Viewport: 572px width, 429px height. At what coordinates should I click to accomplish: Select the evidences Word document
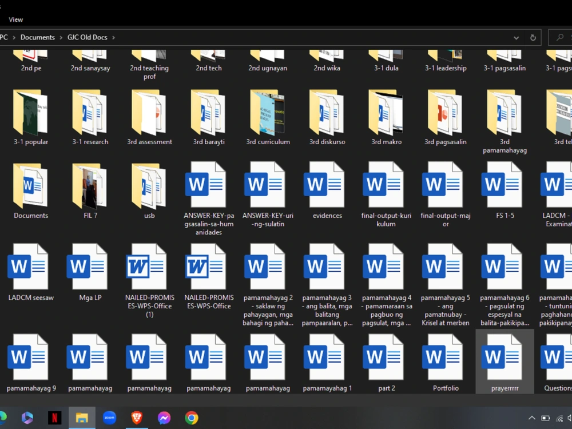327,190
